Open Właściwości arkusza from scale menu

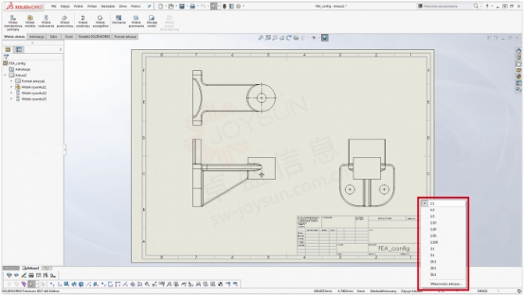pos(445,284)
